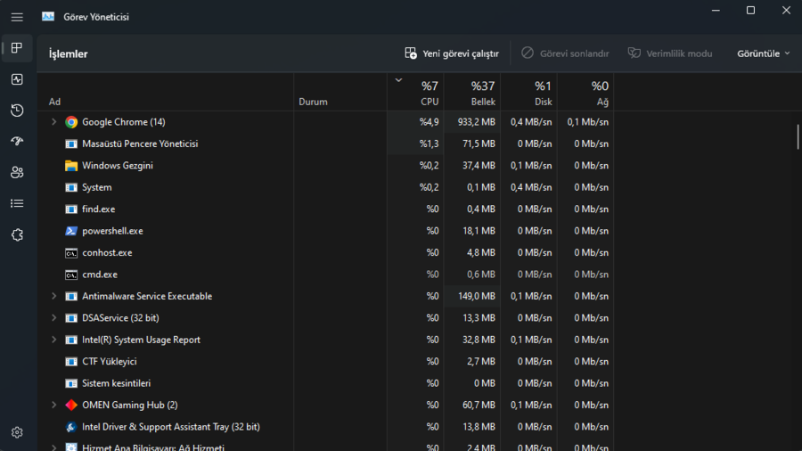Open the Details page icon
Viewport: 802px width, 451px height.
17,203
